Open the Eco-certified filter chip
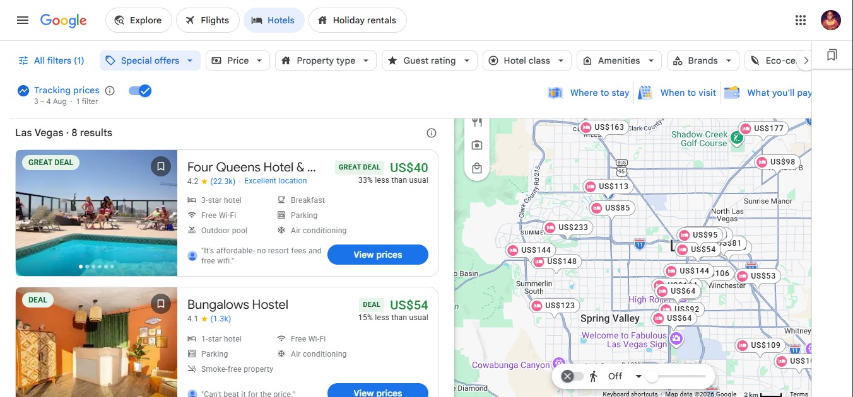The image size is (853, 397). [x=773, y=60]
